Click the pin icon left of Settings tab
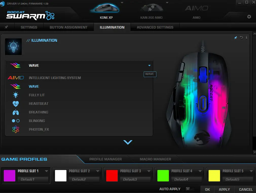 6,27
